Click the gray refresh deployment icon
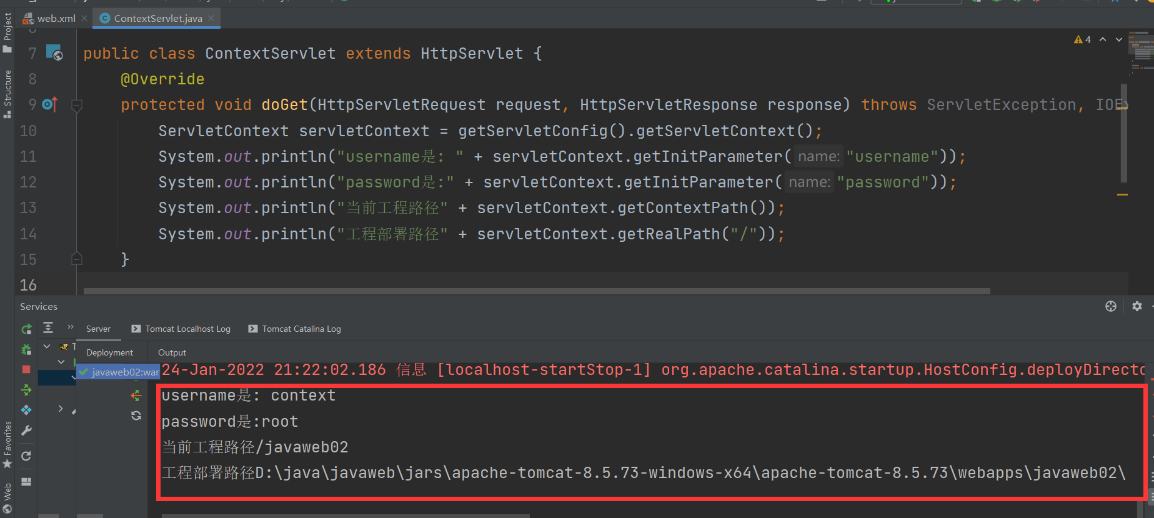The image size is (1154, 518). [136, 416]
